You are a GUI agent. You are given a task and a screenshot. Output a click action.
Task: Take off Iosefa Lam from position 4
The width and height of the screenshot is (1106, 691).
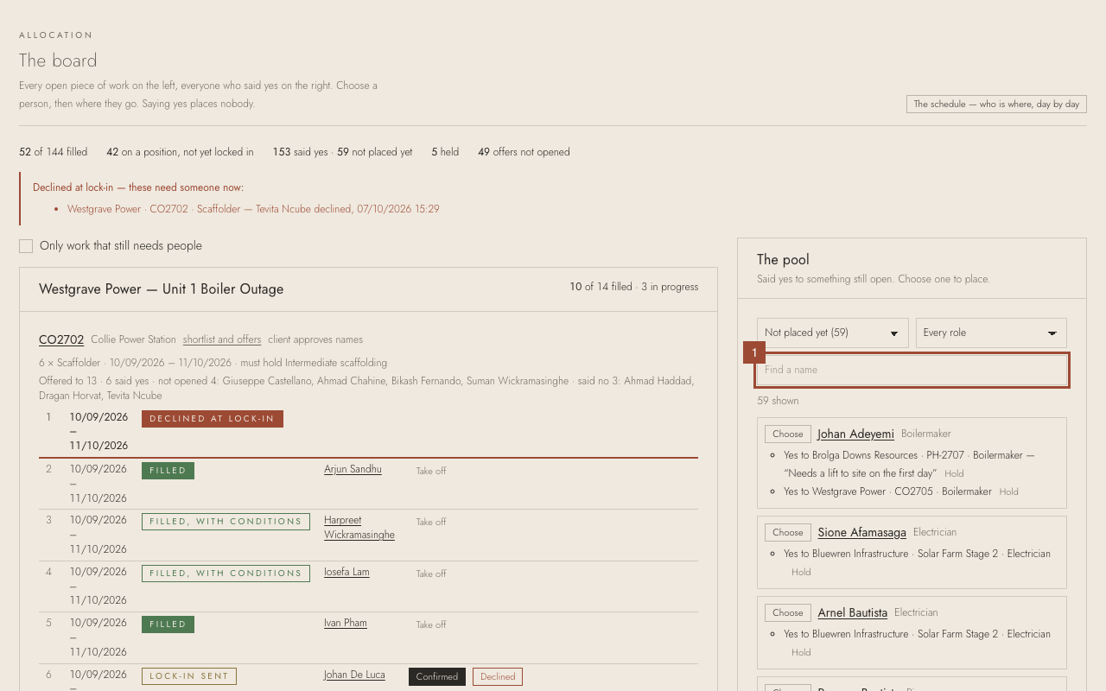pyautogui.click(x=431, y=574)
